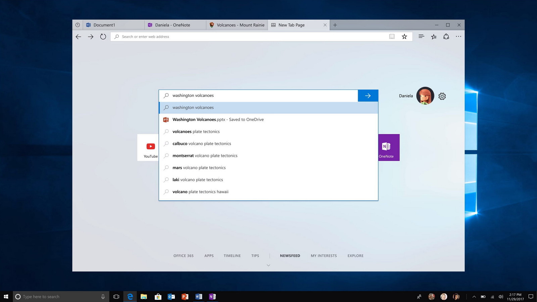This screenshot has height=302, width=537.
Task: Expand the newsfeed with the bottom chevron
Action: pyautogui.click(x=268, y=265)
